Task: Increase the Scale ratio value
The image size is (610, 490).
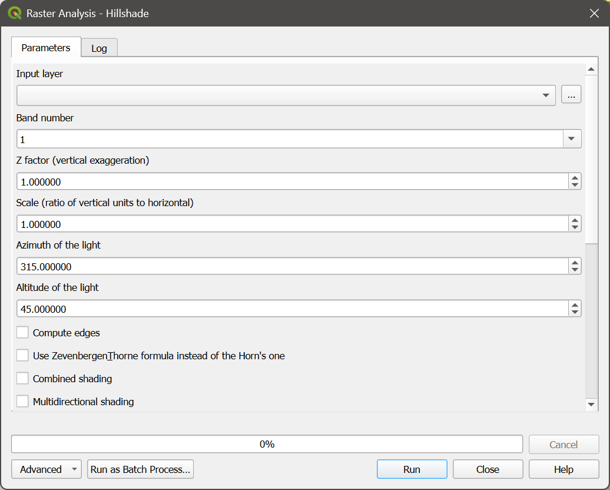Action: (575, 220)
